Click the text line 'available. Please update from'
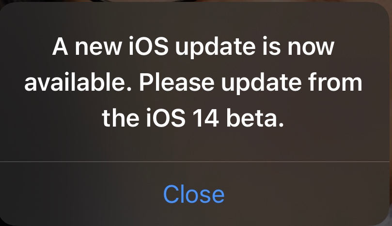The height and width of the screenshot is (226, 392). tap(193, 82)
